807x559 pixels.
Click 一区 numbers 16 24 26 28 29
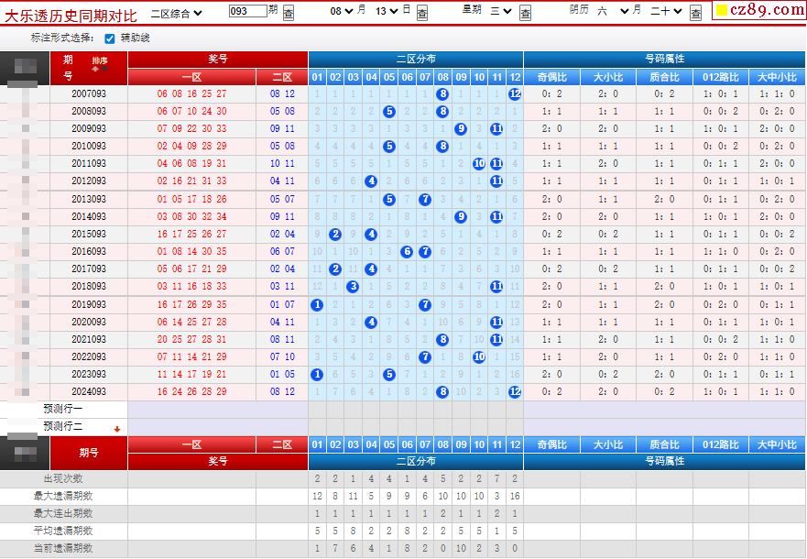192,391
